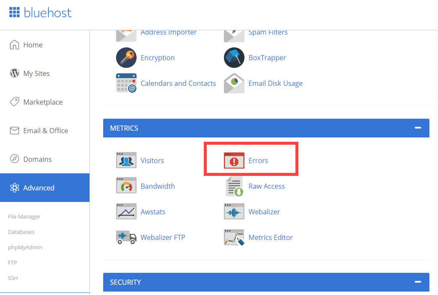Click the SECURITY section header title
438x295 pixels.
pyautogui.click(x=125, y=282)
